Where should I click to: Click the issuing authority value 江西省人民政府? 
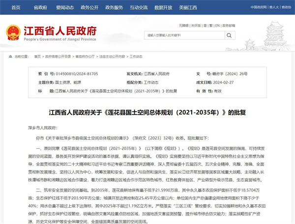pos(156,74)
